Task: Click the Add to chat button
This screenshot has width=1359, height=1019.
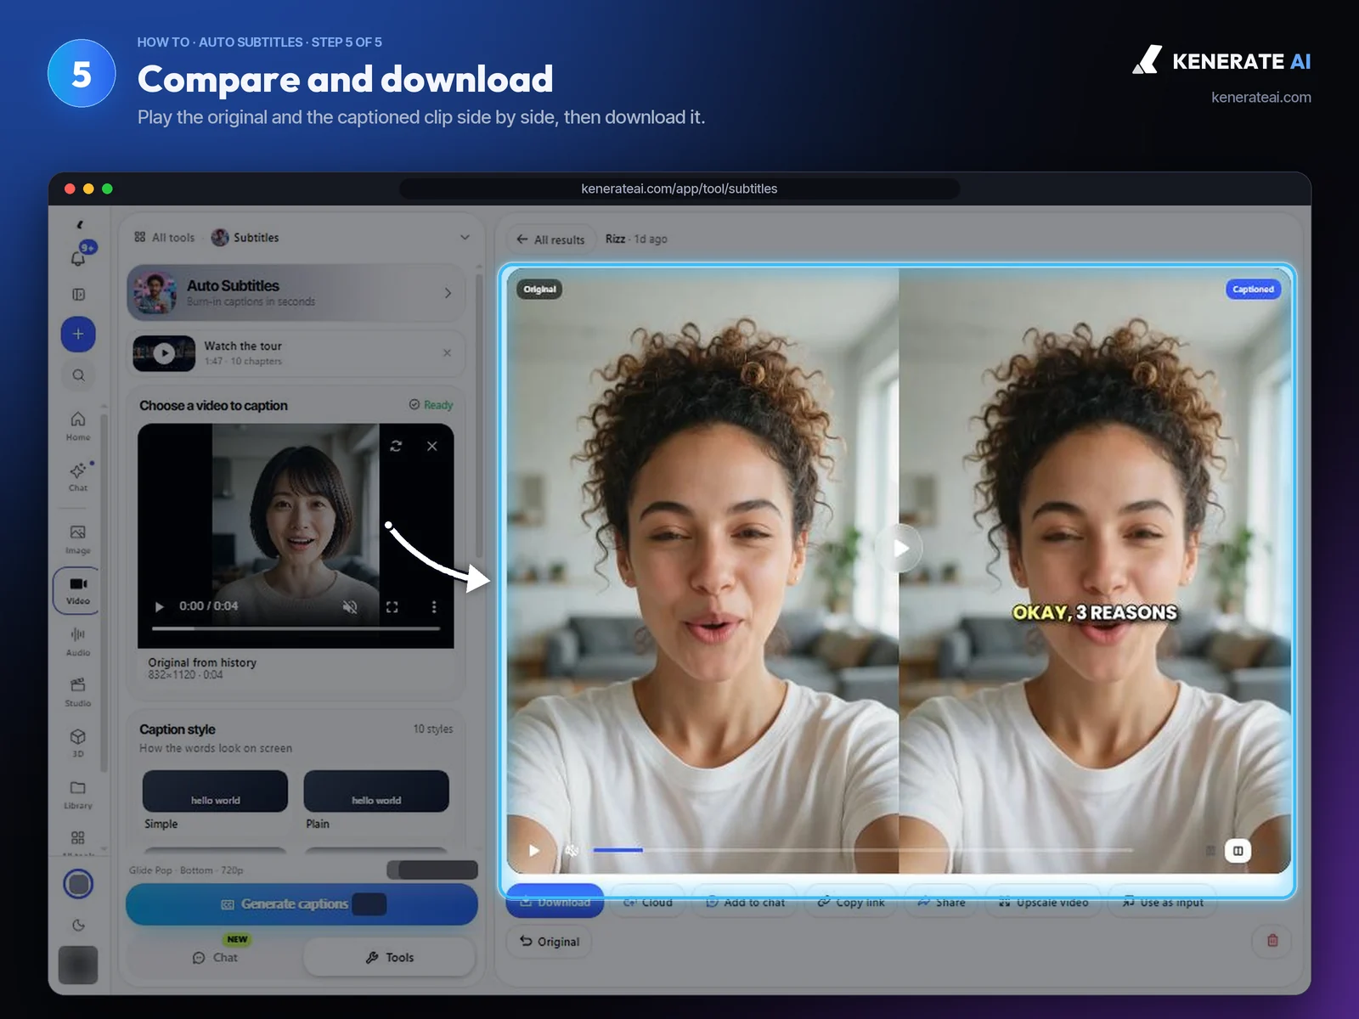Action: 746,902
